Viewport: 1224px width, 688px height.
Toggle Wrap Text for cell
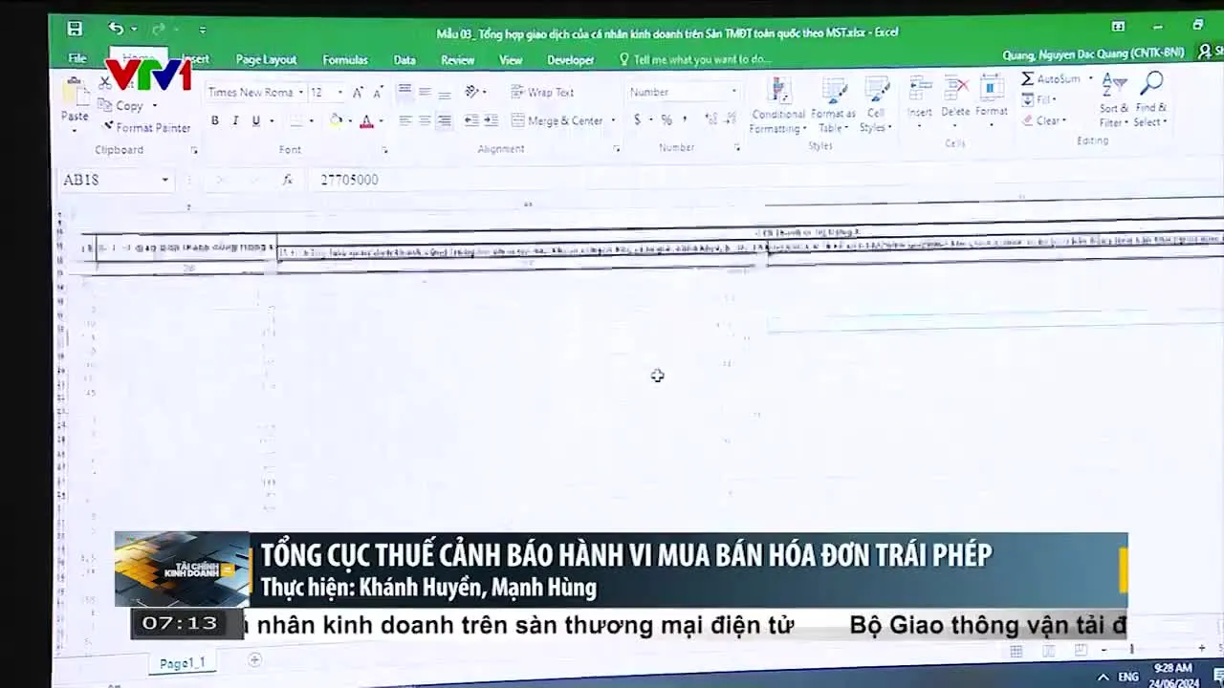542,92
